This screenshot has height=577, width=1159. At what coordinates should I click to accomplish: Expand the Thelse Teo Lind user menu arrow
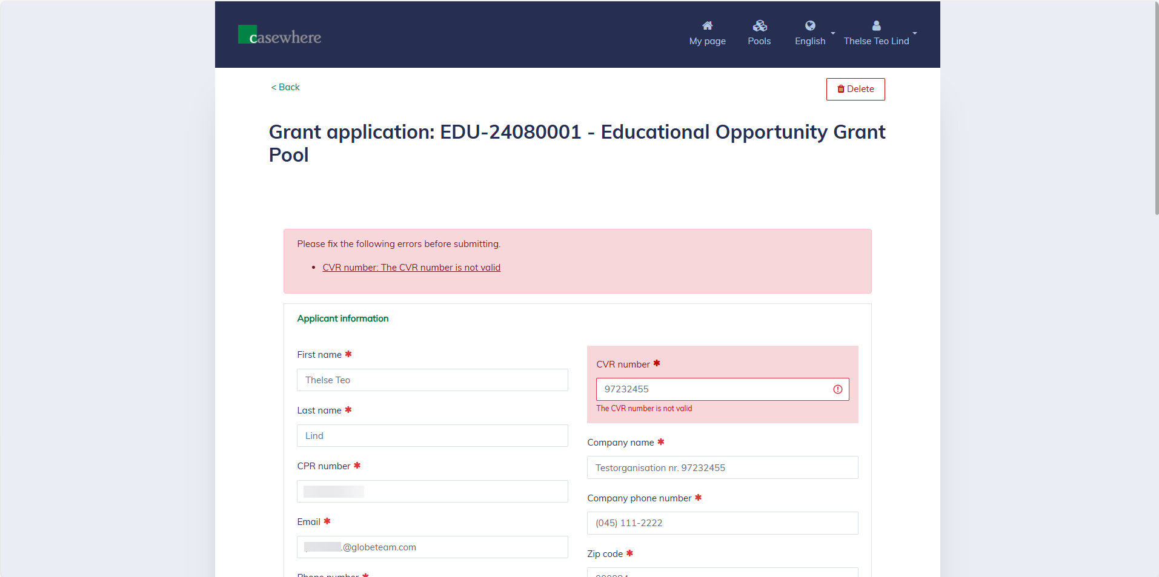coord(914,33)
